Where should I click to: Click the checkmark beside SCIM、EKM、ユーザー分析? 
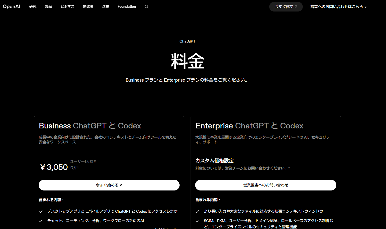coord(197,221)
